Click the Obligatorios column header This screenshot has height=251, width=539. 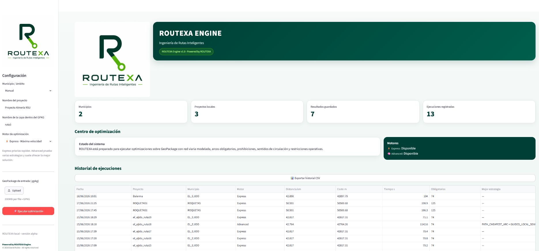455,189
